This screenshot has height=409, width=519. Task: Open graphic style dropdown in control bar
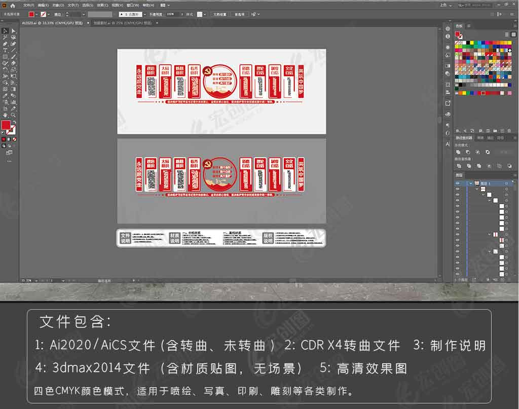[x=205, y=14]
